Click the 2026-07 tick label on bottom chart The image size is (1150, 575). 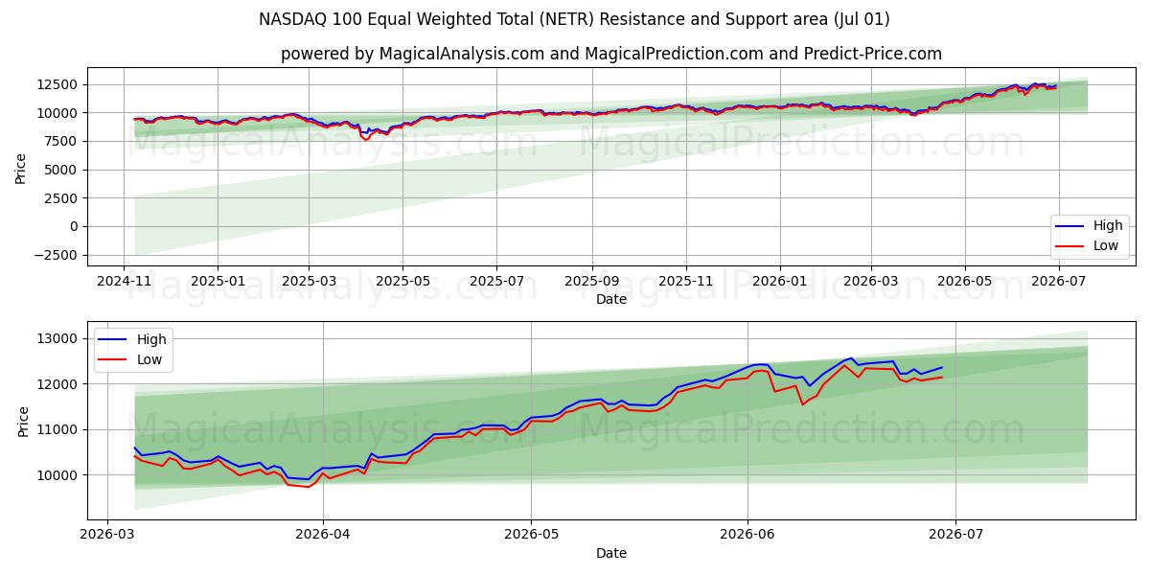point(955,534)
